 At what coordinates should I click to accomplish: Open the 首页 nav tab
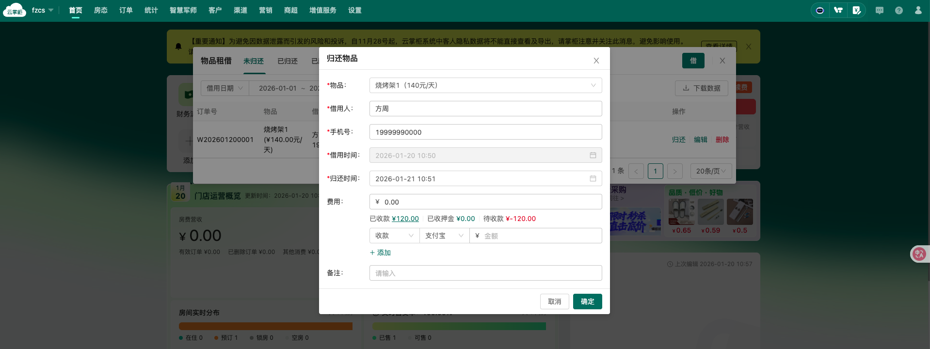(x=76, y=10)
